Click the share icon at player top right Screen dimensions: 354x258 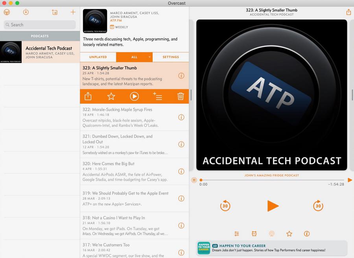pos(349,12)
